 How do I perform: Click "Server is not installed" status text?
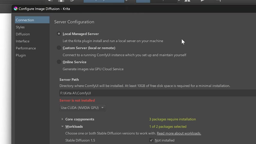pyautogui.click(x=77, y=100)
